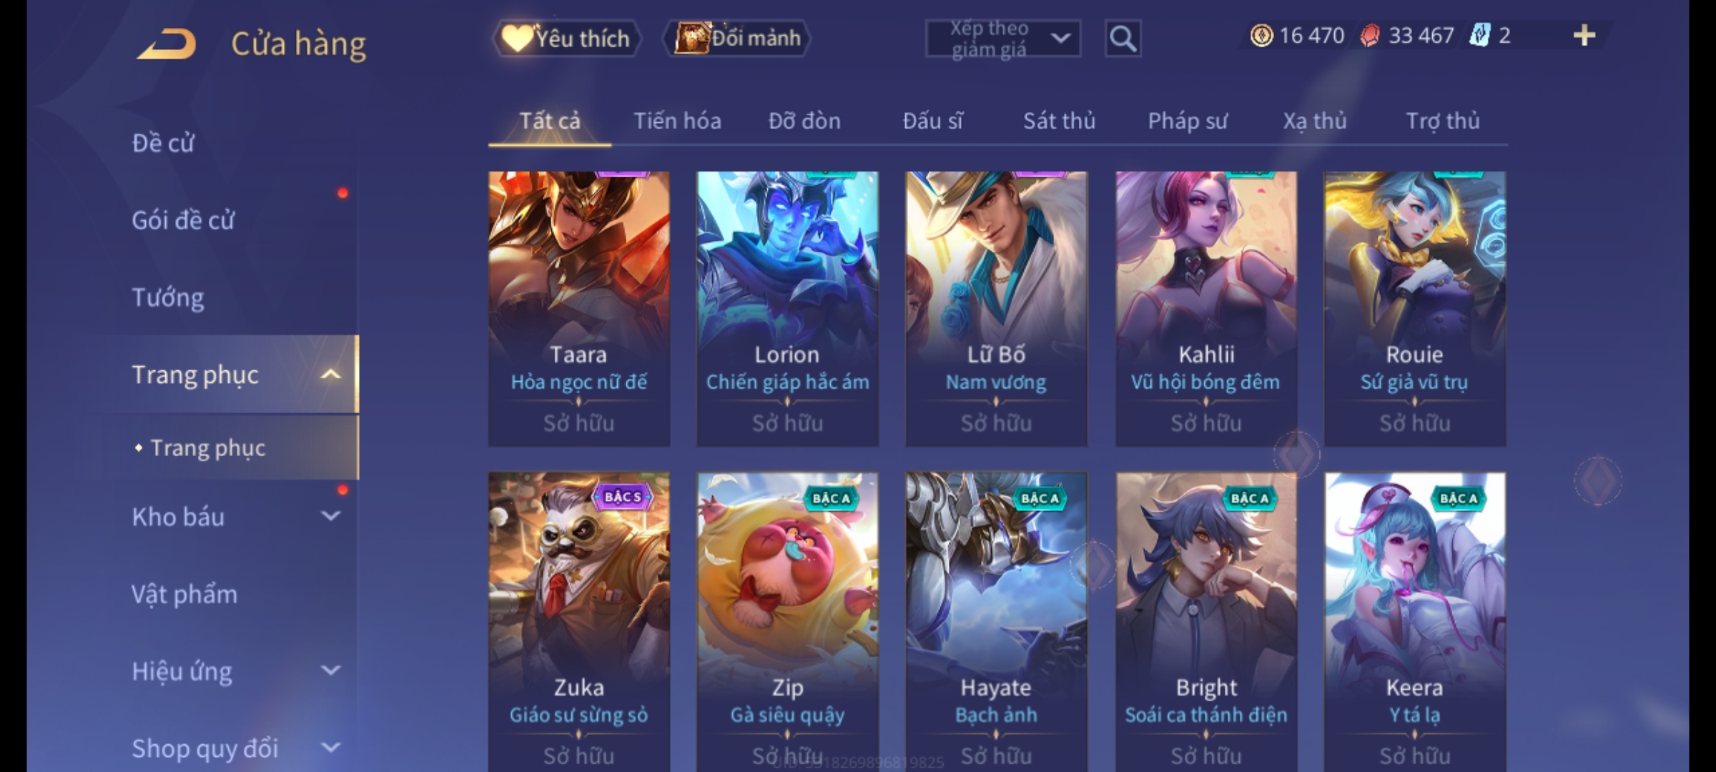Expand the Shop quy đổi section
Screen dimensions: 1716x772
pyautogui.click(x=330, y=748)
